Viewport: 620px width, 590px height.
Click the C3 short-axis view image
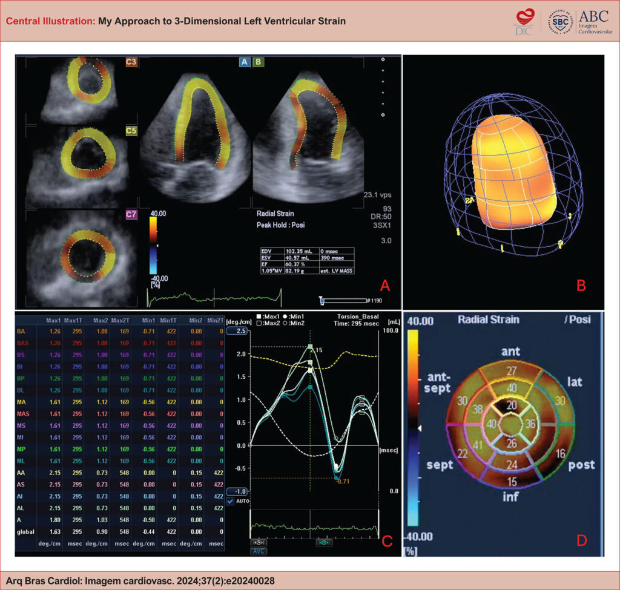click(x=82, y=91)
